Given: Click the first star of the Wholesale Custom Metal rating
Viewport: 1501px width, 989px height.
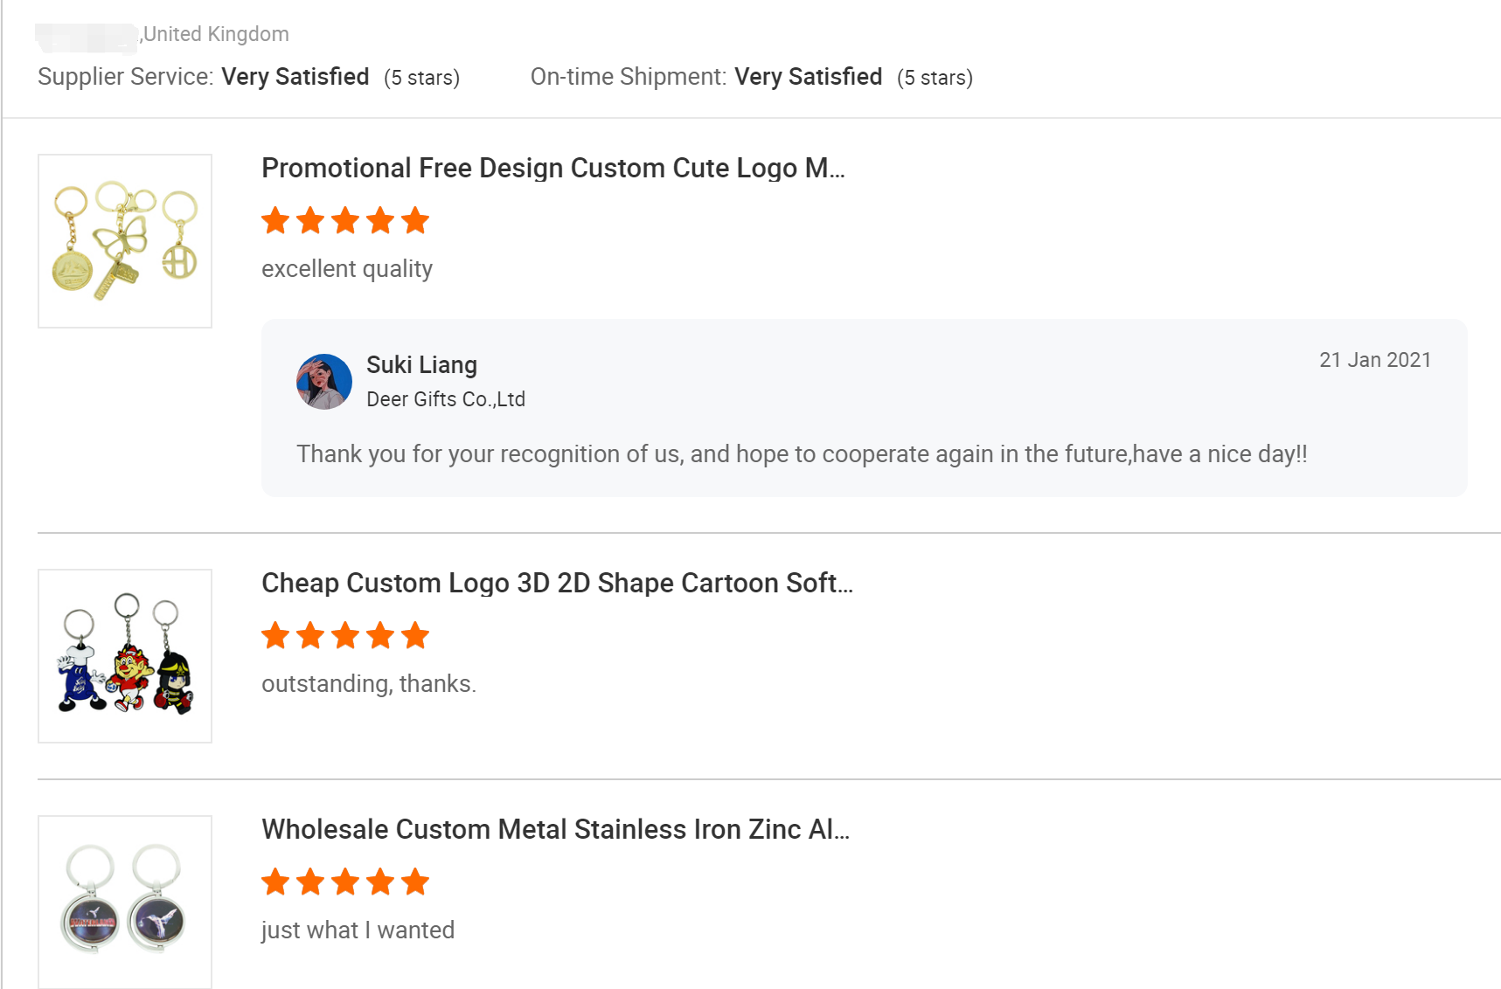Looking at the screenshot, I should pyautogui.click(x=275, y=882).
